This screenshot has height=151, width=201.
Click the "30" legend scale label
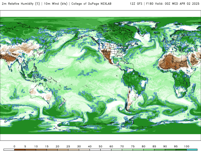pyautogui.click(x=79, y=146)
